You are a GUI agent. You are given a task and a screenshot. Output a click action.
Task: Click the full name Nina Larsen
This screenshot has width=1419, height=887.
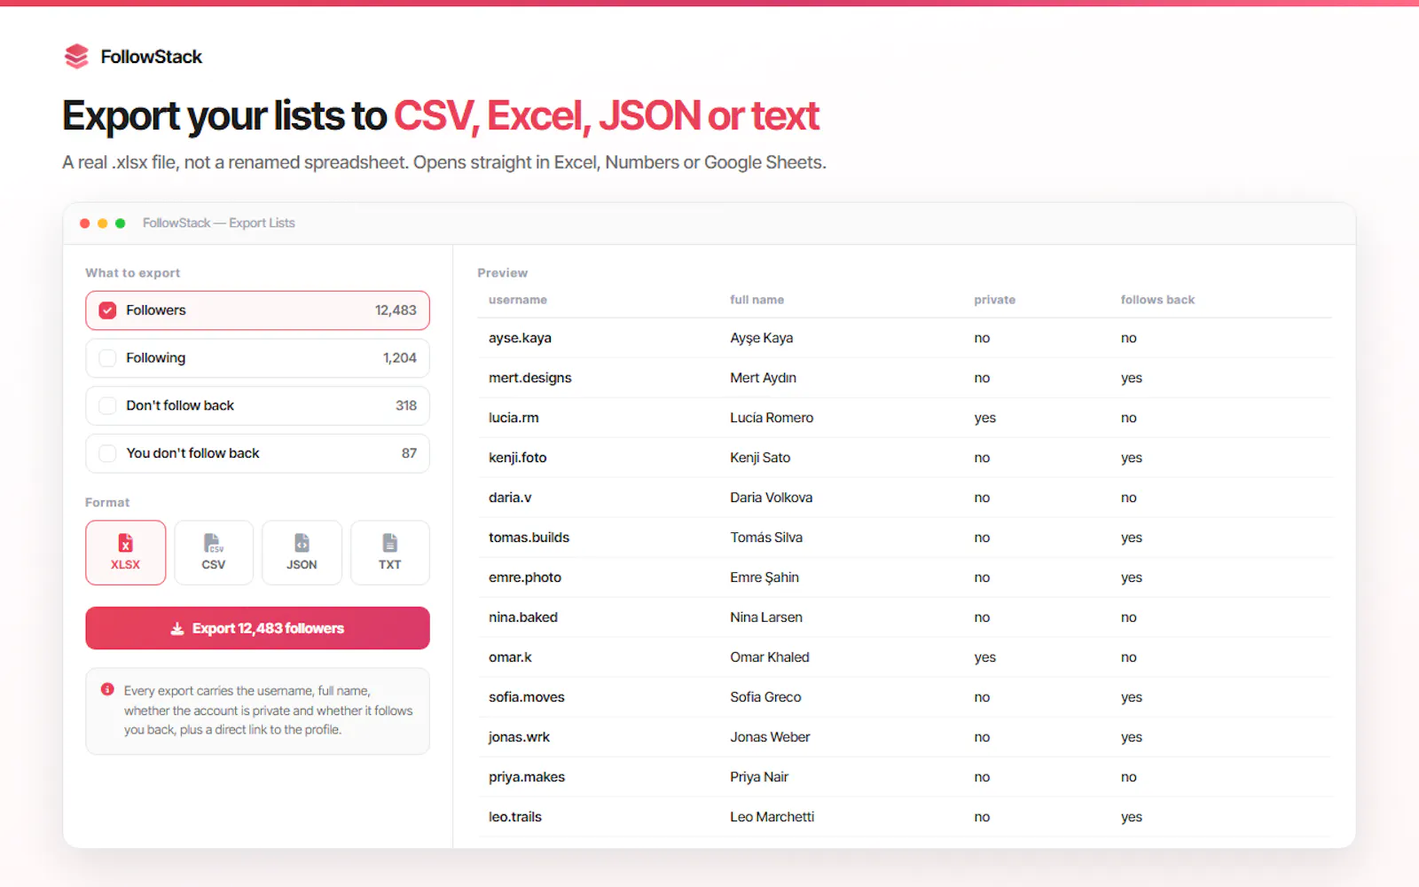[x=766, y=617]
